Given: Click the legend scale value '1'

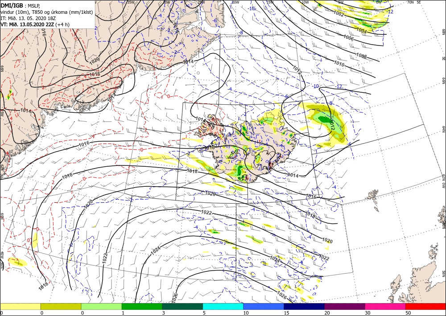Looking at the screenshot, I should coord(123,313).
